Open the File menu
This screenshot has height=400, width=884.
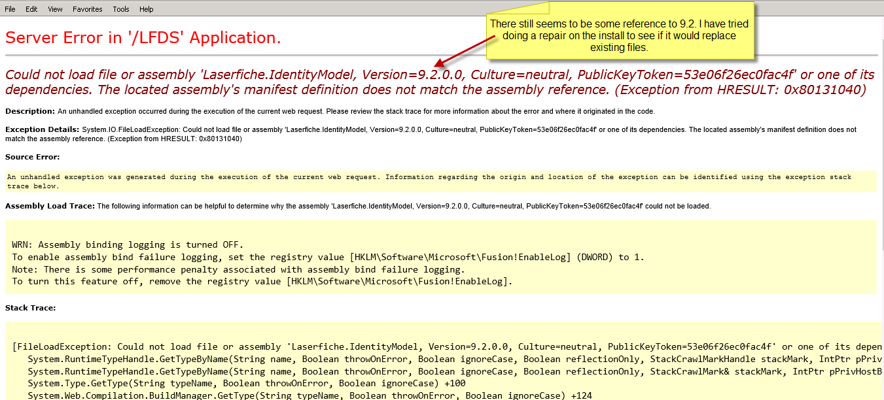pyautogui.click(x=10, y=9)
